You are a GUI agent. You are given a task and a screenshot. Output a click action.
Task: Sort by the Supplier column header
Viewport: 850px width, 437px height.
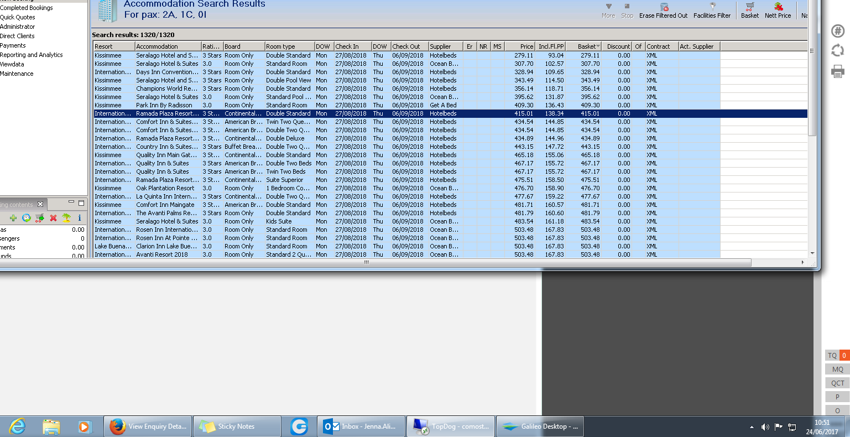(445, 46)
